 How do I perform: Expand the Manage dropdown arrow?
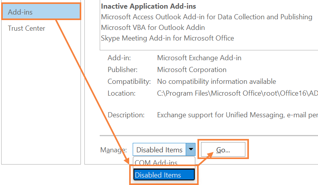191,150
